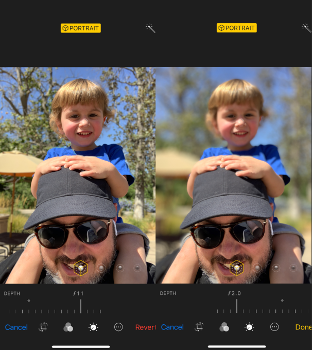Cancel editing in the left editor
The image size is (312, 350).
point(16,327)
